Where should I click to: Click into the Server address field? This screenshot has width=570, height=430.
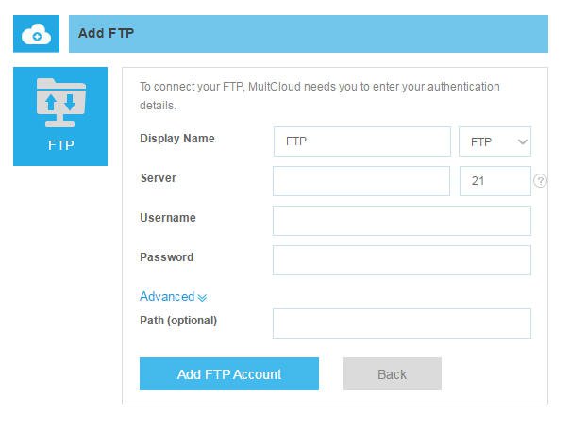click(361, 181)
